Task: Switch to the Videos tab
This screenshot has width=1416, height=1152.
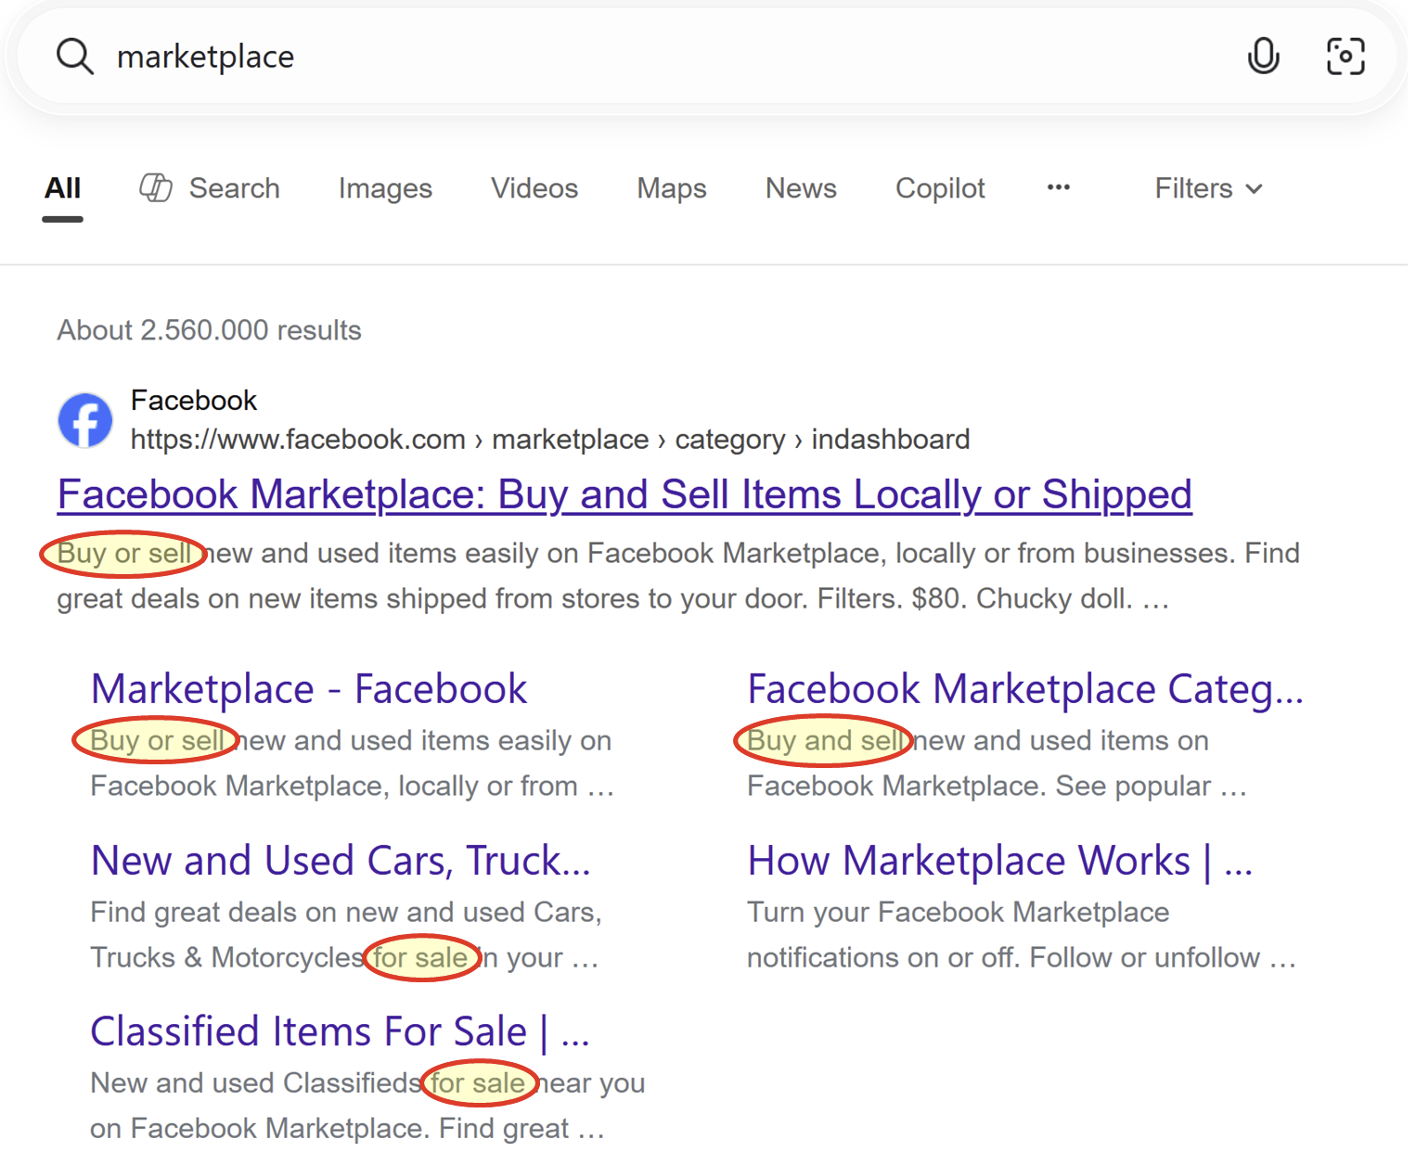Action: (534, 188)
